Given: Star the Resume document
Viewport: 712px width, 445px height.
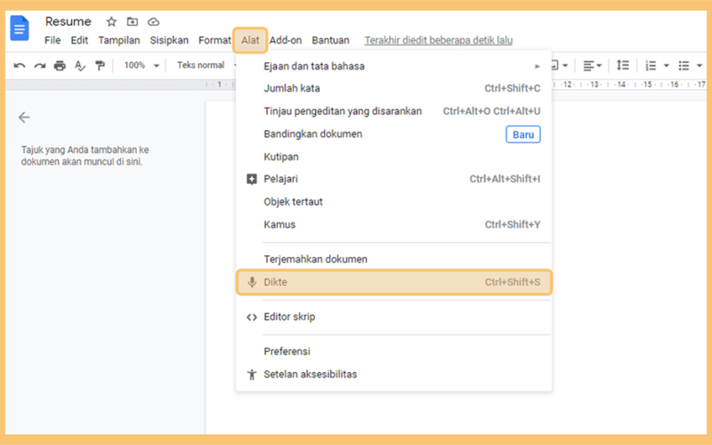Looking at the screenshot, I should (x=111, y=21).
